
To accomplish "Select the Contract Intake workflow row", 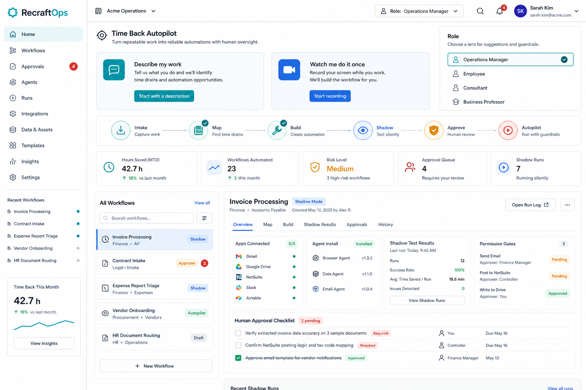I will point(155,264).
